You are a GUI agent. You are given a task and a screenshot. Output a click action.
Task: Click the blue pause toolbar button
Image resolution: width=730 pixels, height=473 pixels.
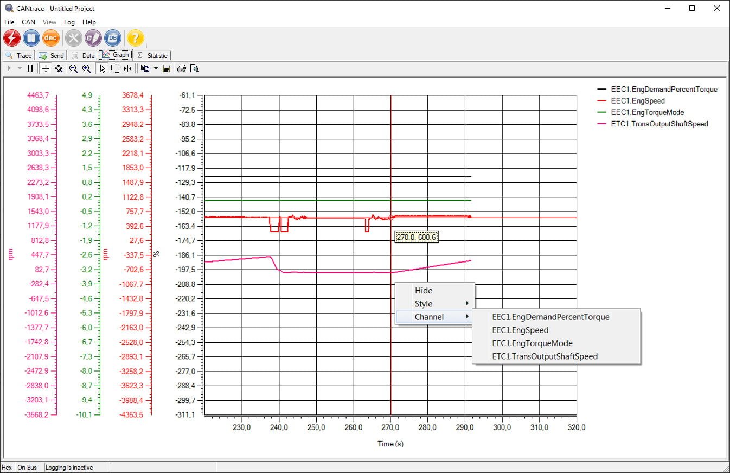pos(31,38)
